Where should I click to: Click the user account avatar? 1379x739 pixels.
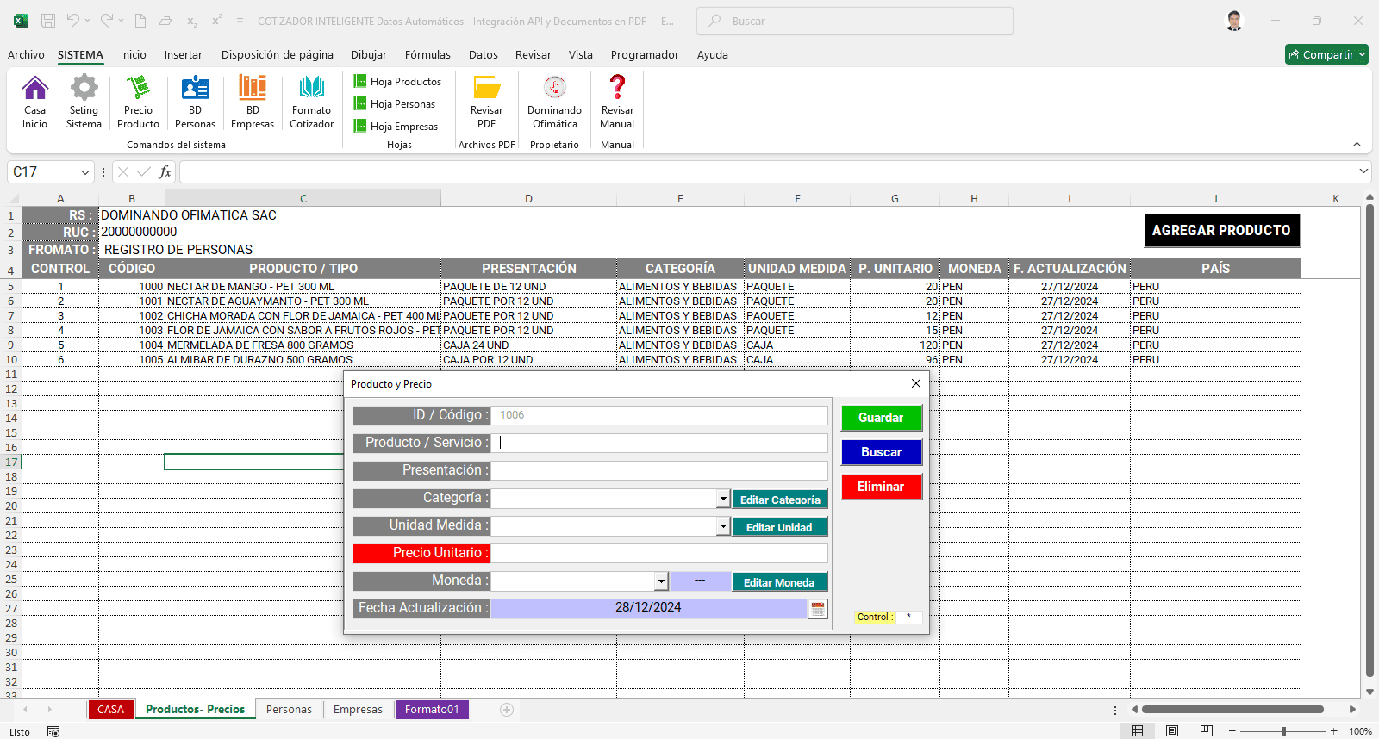point(1234,21)
